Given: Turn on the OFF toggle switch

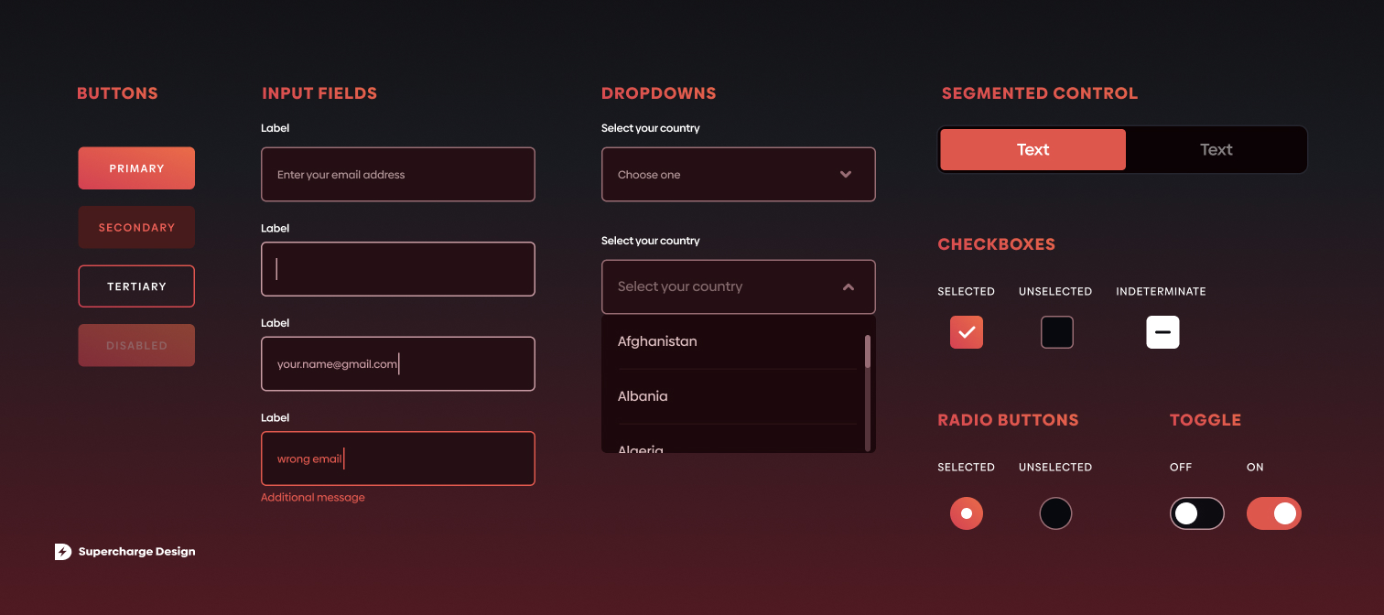Looking at the screenshot, I should click(1196, 513).
